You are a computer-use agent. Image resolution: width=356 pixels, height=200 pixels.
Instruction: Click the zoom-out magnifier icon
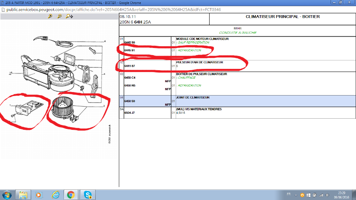pos(60,16)
